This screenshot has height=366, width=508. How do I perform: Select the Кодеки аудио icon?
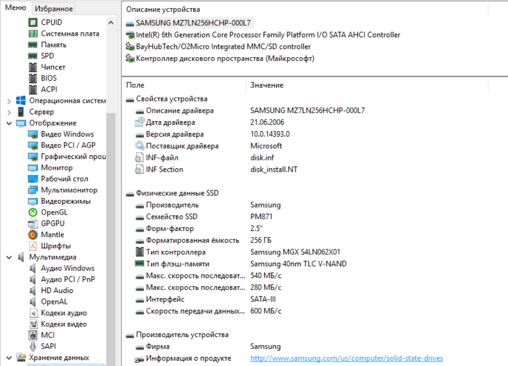click(x=33, y=313)
